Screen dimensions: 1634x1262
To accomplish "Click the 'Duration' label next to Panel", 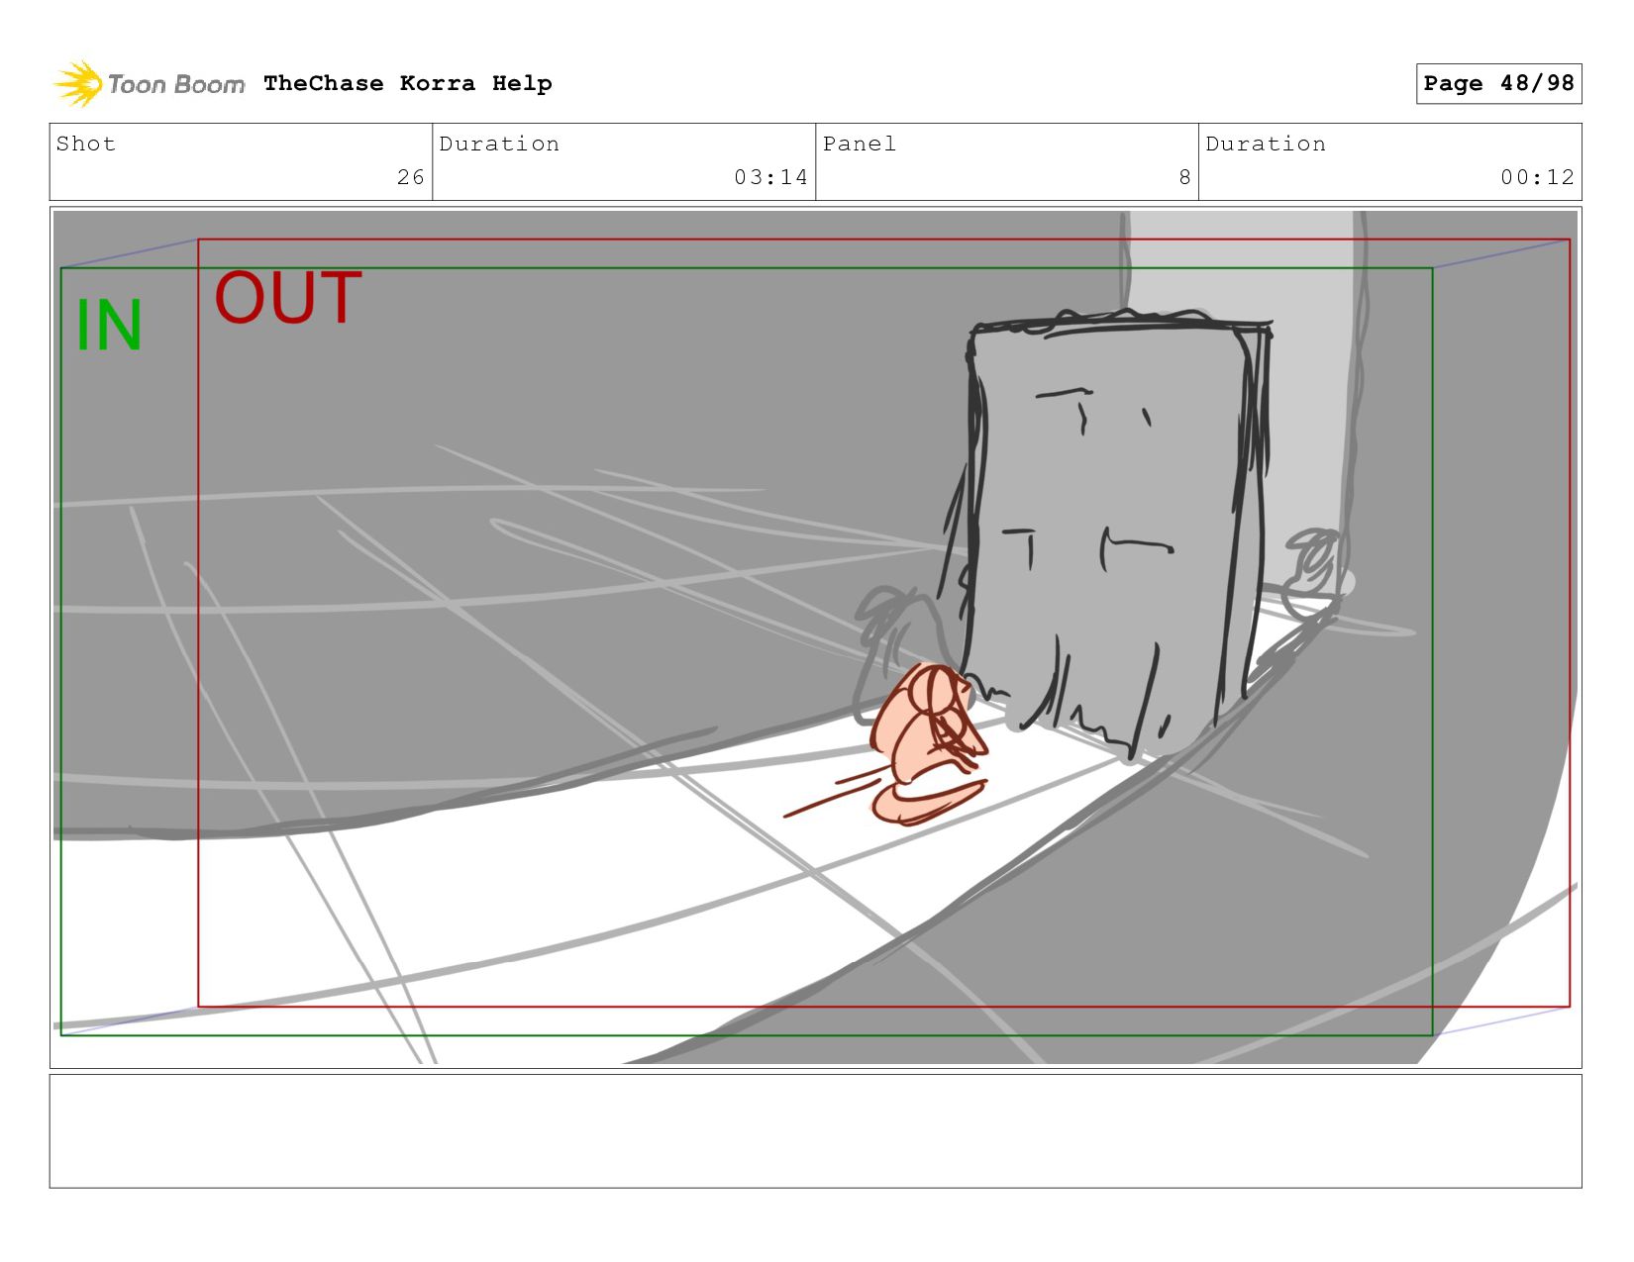I will (x=1266, y=144).
